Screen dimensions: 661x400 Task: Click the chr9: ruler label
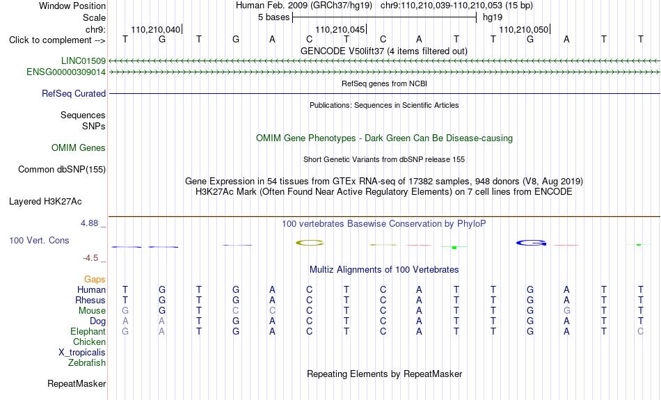pyautogui.click(x=96, y=29)
